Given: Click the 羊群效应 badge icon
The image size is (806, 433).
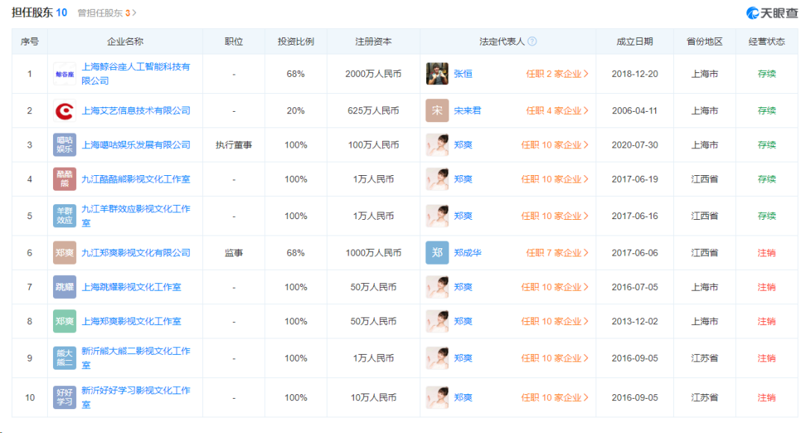Looking at the screenshot, I should (x=64, y=216).
